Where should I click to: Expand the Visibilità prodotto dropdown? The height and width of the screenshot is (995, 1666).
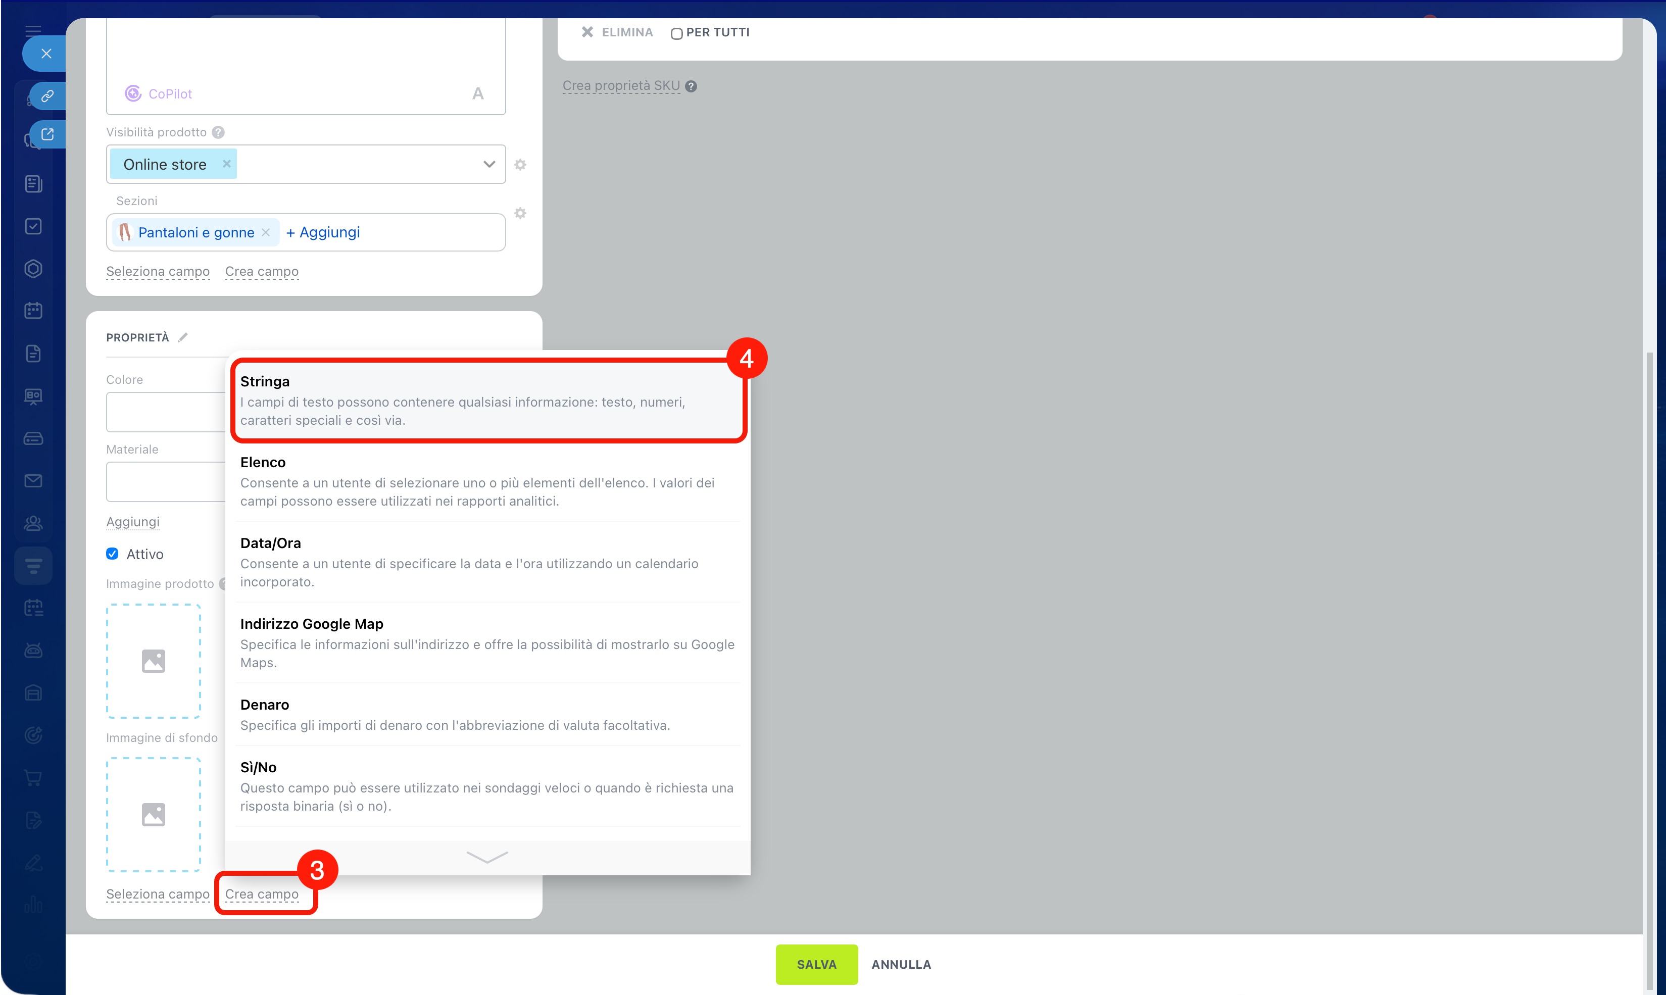(489, 164)
